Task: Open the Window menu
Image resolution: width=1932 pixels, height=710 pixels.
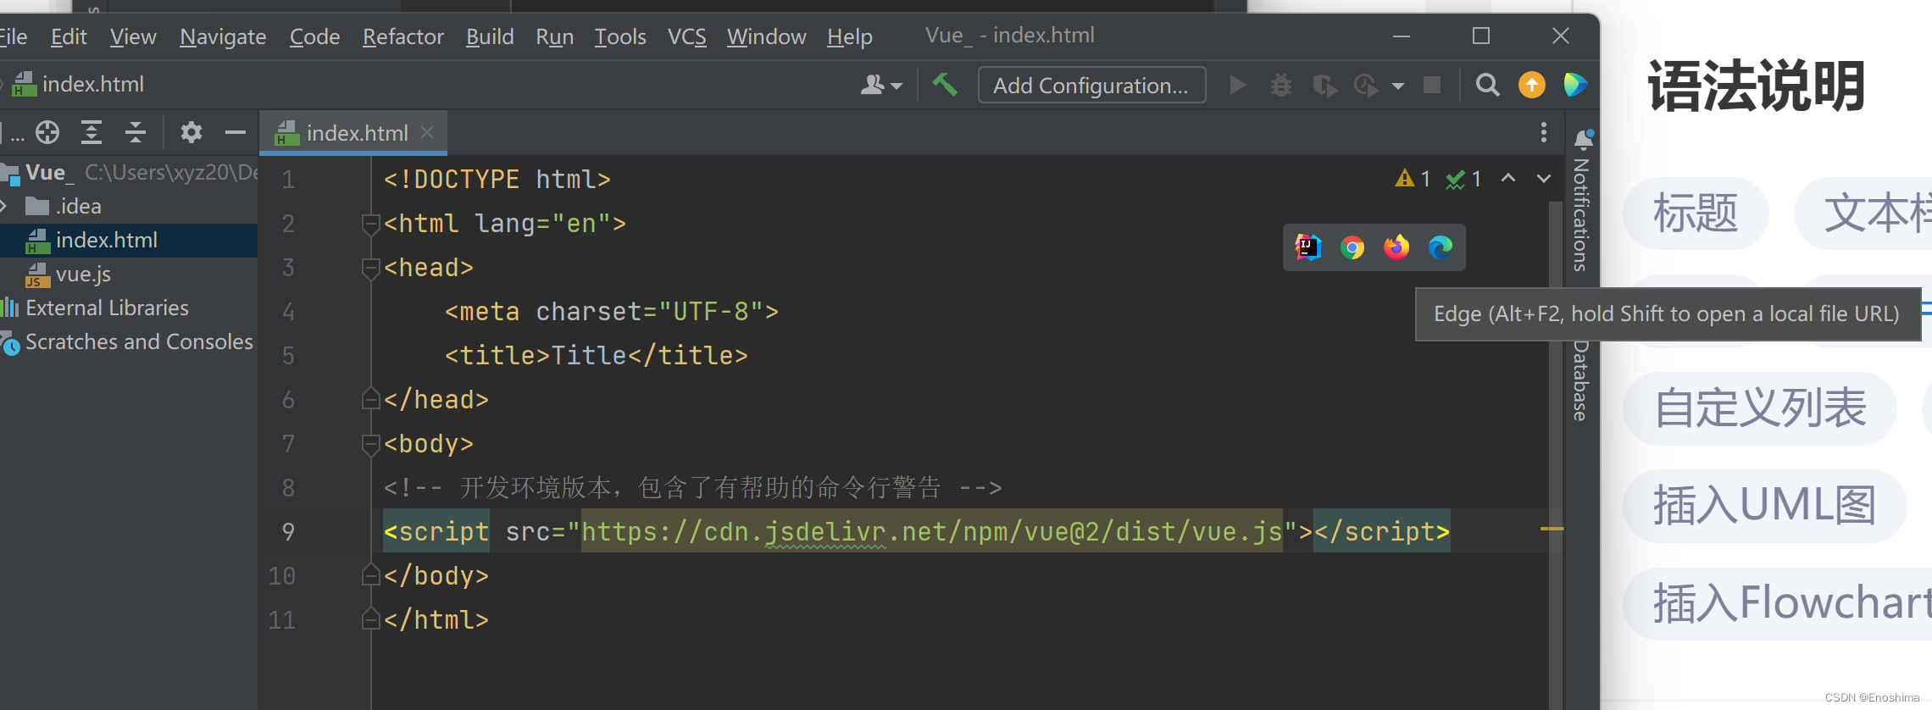Action: point(766,36)
